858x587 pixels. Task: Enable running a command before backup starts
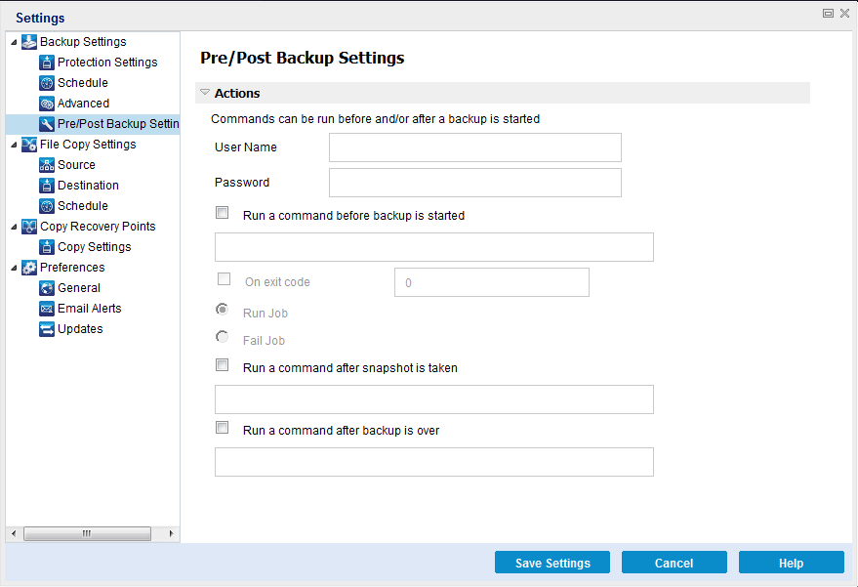[x=222, y=212]
